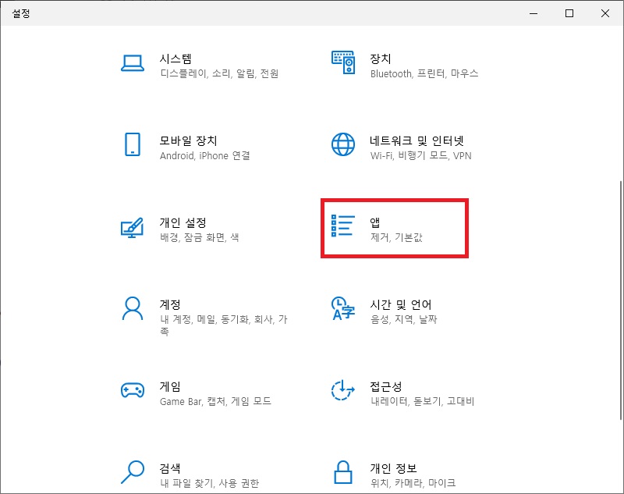The width and height of the screenshot is (624, 494).
Task: Click 'Bluetooth, 프린터, 마우스' description
Action: (424, 73)
